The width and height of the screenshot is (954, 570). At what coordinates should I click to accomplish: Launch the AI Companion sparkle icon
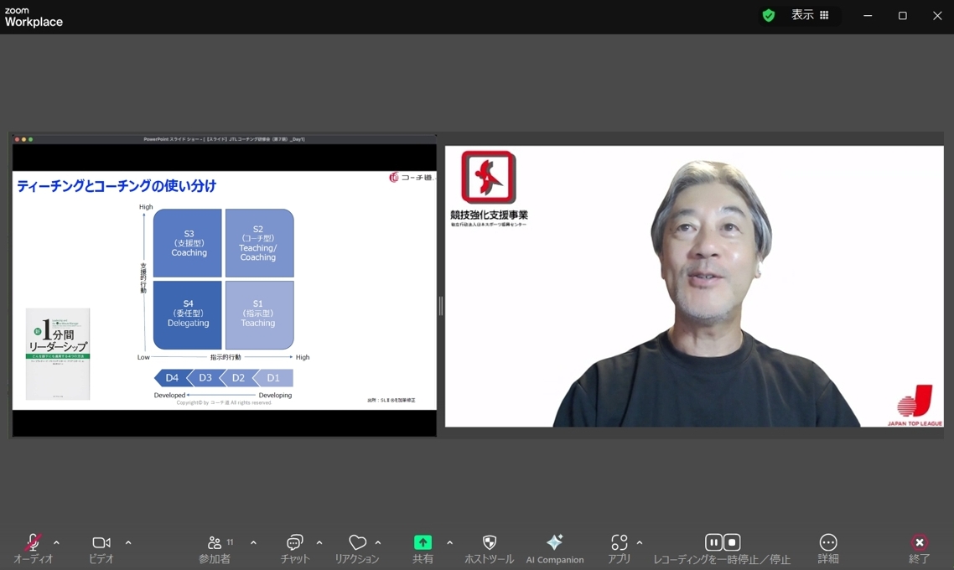[x=554, y=542]
